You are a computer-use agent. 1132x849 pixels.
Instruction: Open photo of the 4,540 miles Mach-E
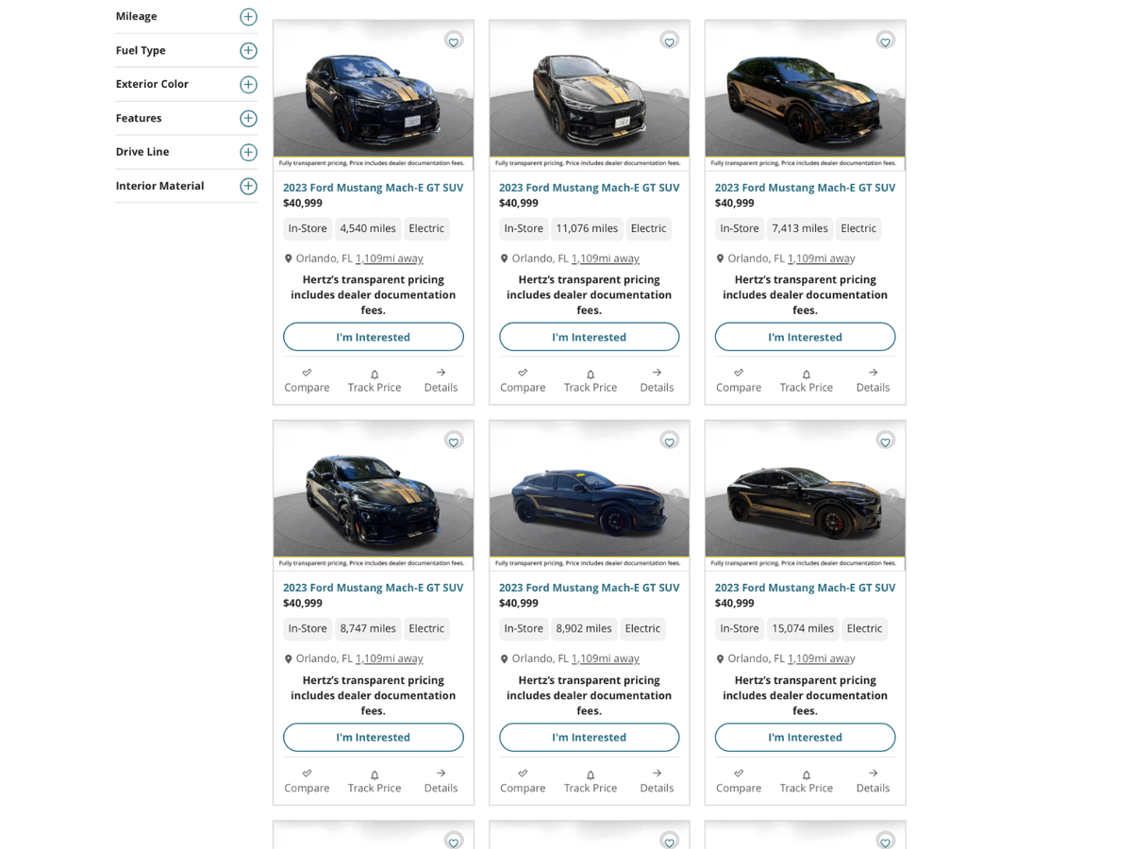[374, 94]
